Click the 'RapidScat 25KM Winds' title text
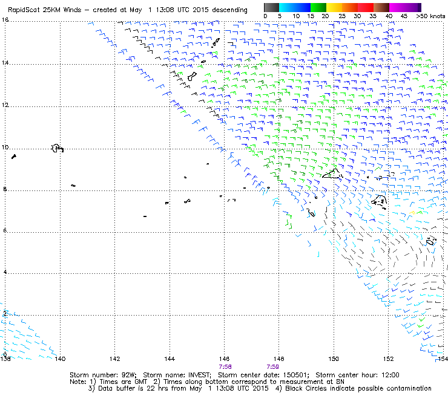The image size is (448, 393). (x=45, y=10)
